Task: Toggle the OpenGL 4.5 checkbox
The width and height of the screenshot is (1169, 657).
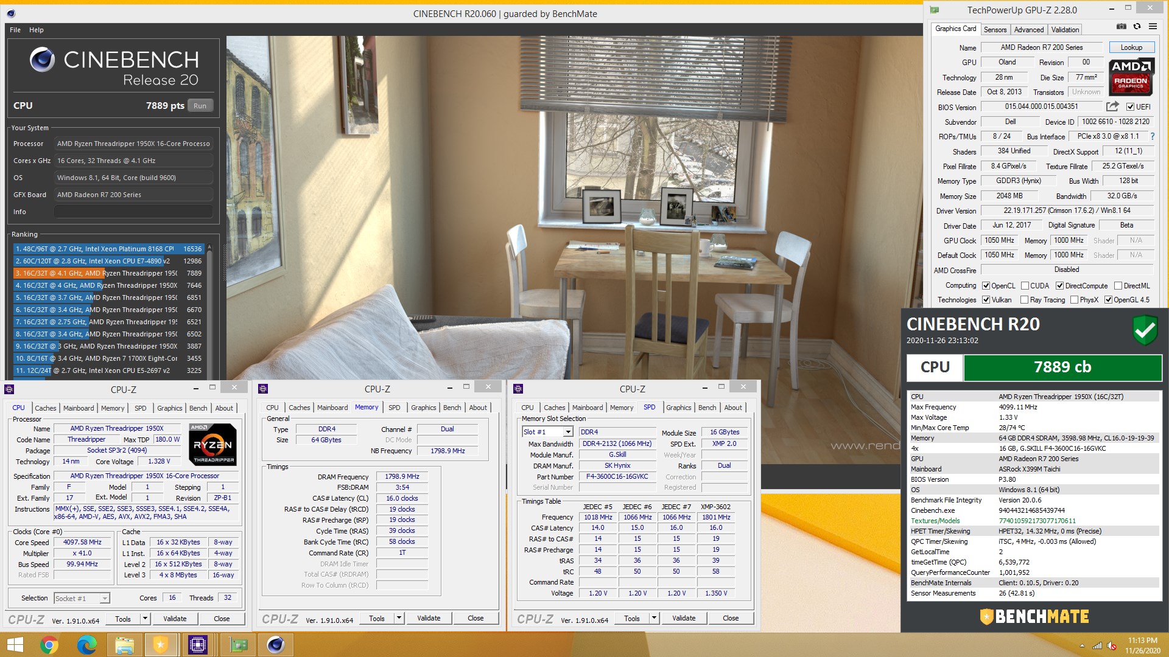Action: [1108, 300]
